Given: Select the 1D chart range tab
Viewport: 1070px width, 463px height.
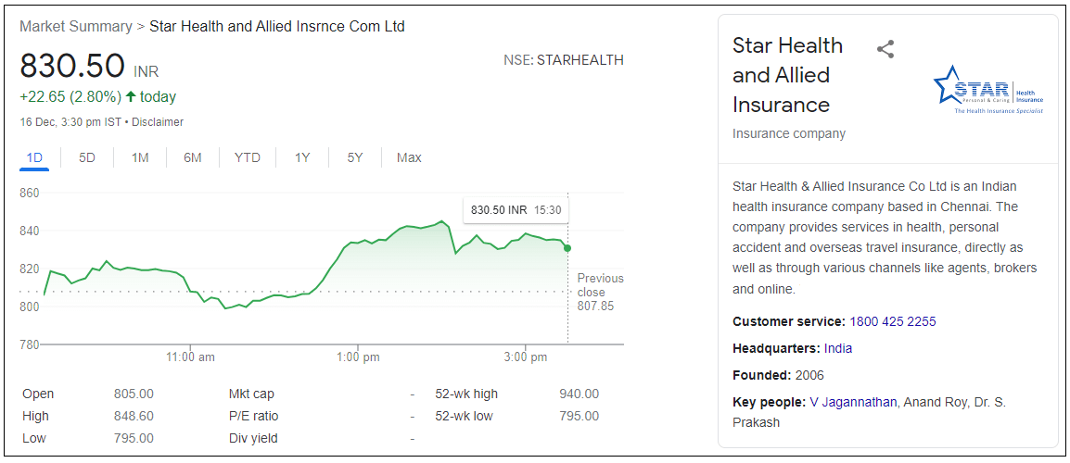Looking at the screenshot, I should [34, 158].
